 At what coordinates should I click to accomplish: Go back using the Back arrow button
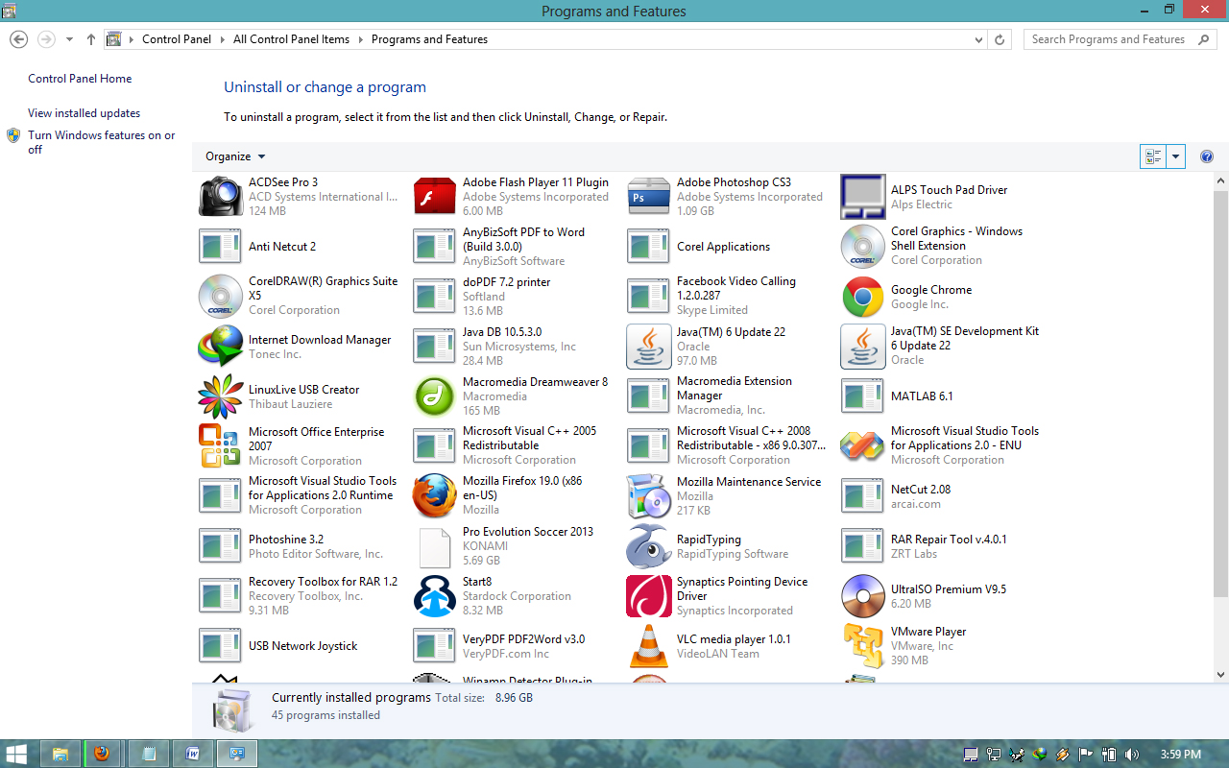pos(18,39)
